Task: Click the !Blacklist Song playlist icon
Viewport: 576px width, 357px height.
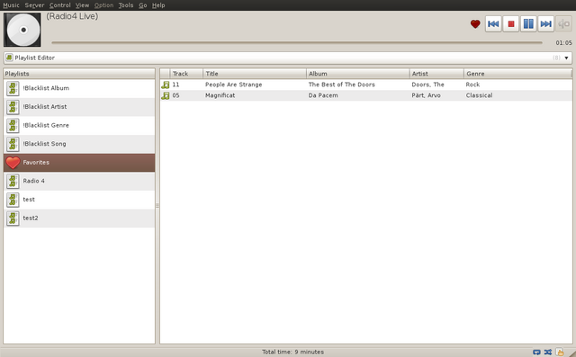Action: pyautogui.click(x=13, y=144)
